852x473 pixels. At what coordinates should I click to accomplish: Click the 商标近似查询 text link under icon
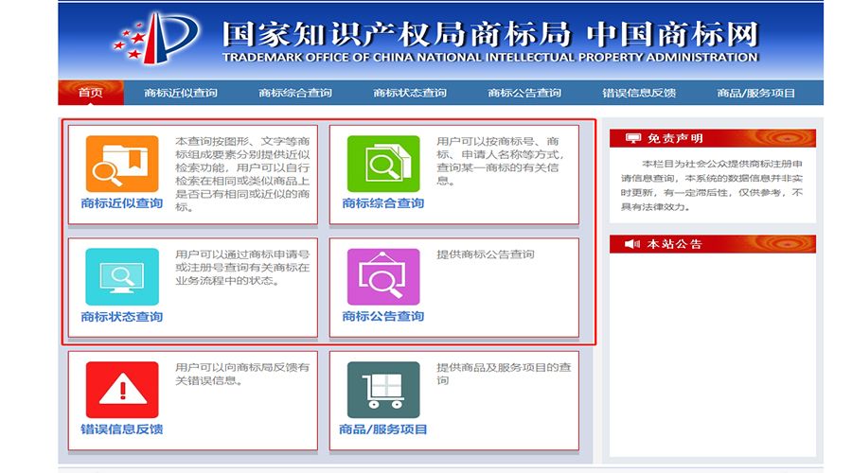point(121,203)
